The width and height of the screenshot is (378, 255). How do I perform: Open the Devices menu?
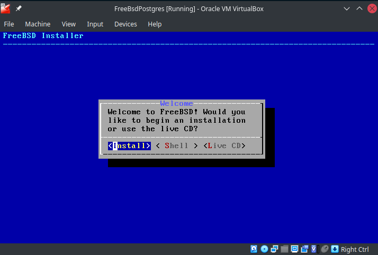coord(125,24)
